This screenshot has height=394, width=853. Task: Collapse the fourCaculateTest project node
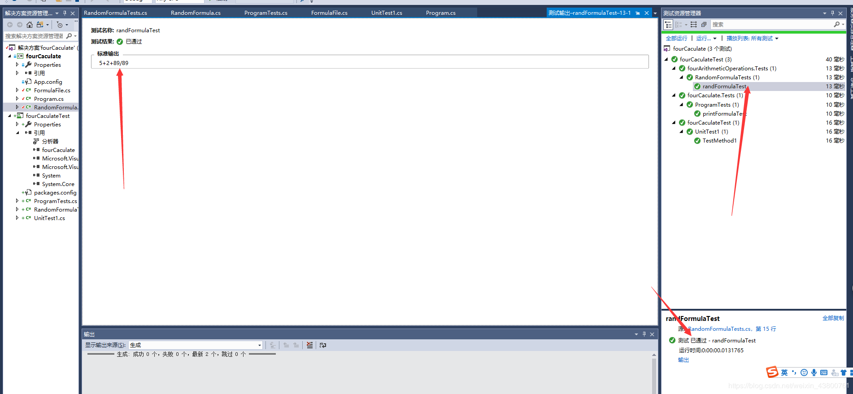9,116
